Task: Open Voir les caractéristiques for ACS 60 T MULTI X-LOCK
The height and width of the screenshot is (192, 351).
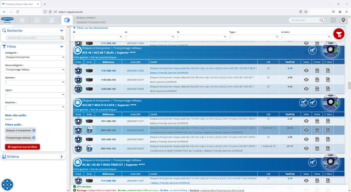Action: (104, 110)
